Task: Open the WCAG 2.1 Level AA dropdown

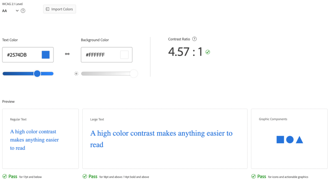Action: pyautogui.click(x=10, y=11)
